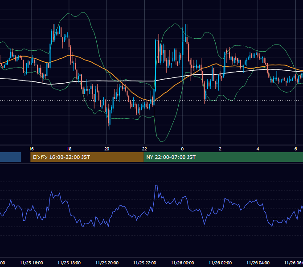This screenshot has width=303, height=267.
Task: Click the tall blue candle after 22:00
Action: point(156,65)
